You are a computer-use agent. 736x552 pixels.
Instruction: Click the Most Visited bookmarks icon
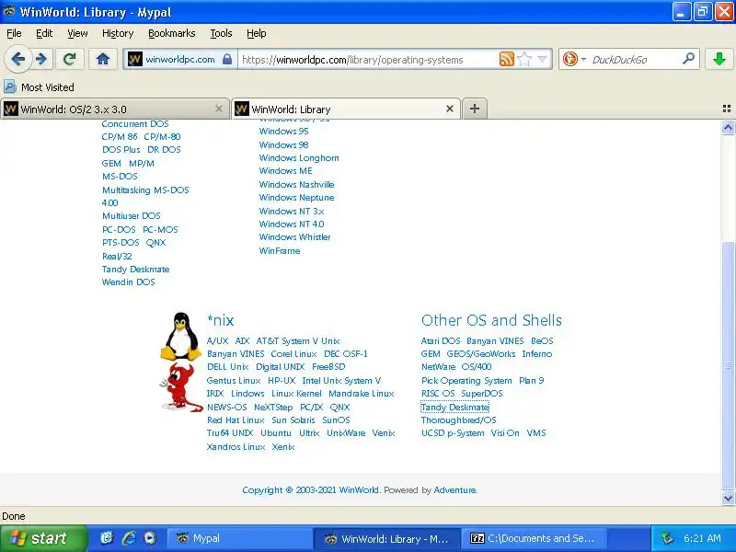tap(10, 86)
